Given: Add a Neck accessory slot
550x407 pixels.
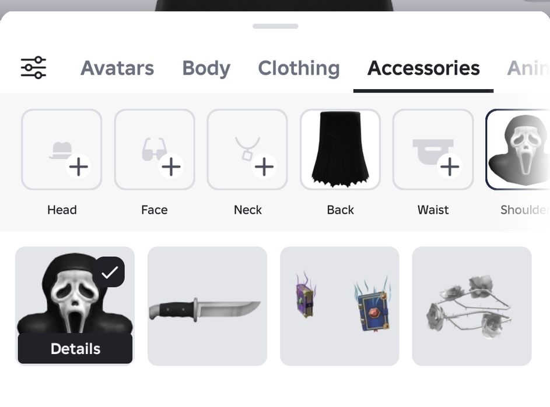Looking at the screenshot, I should tap(247, 150).
